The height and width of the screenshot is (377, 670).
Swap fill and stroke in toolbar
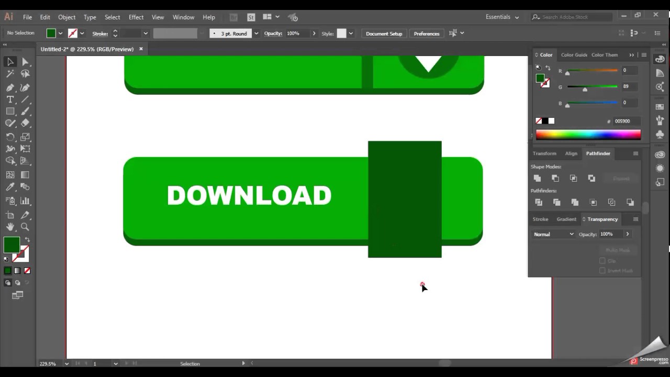tap(27, 240)
